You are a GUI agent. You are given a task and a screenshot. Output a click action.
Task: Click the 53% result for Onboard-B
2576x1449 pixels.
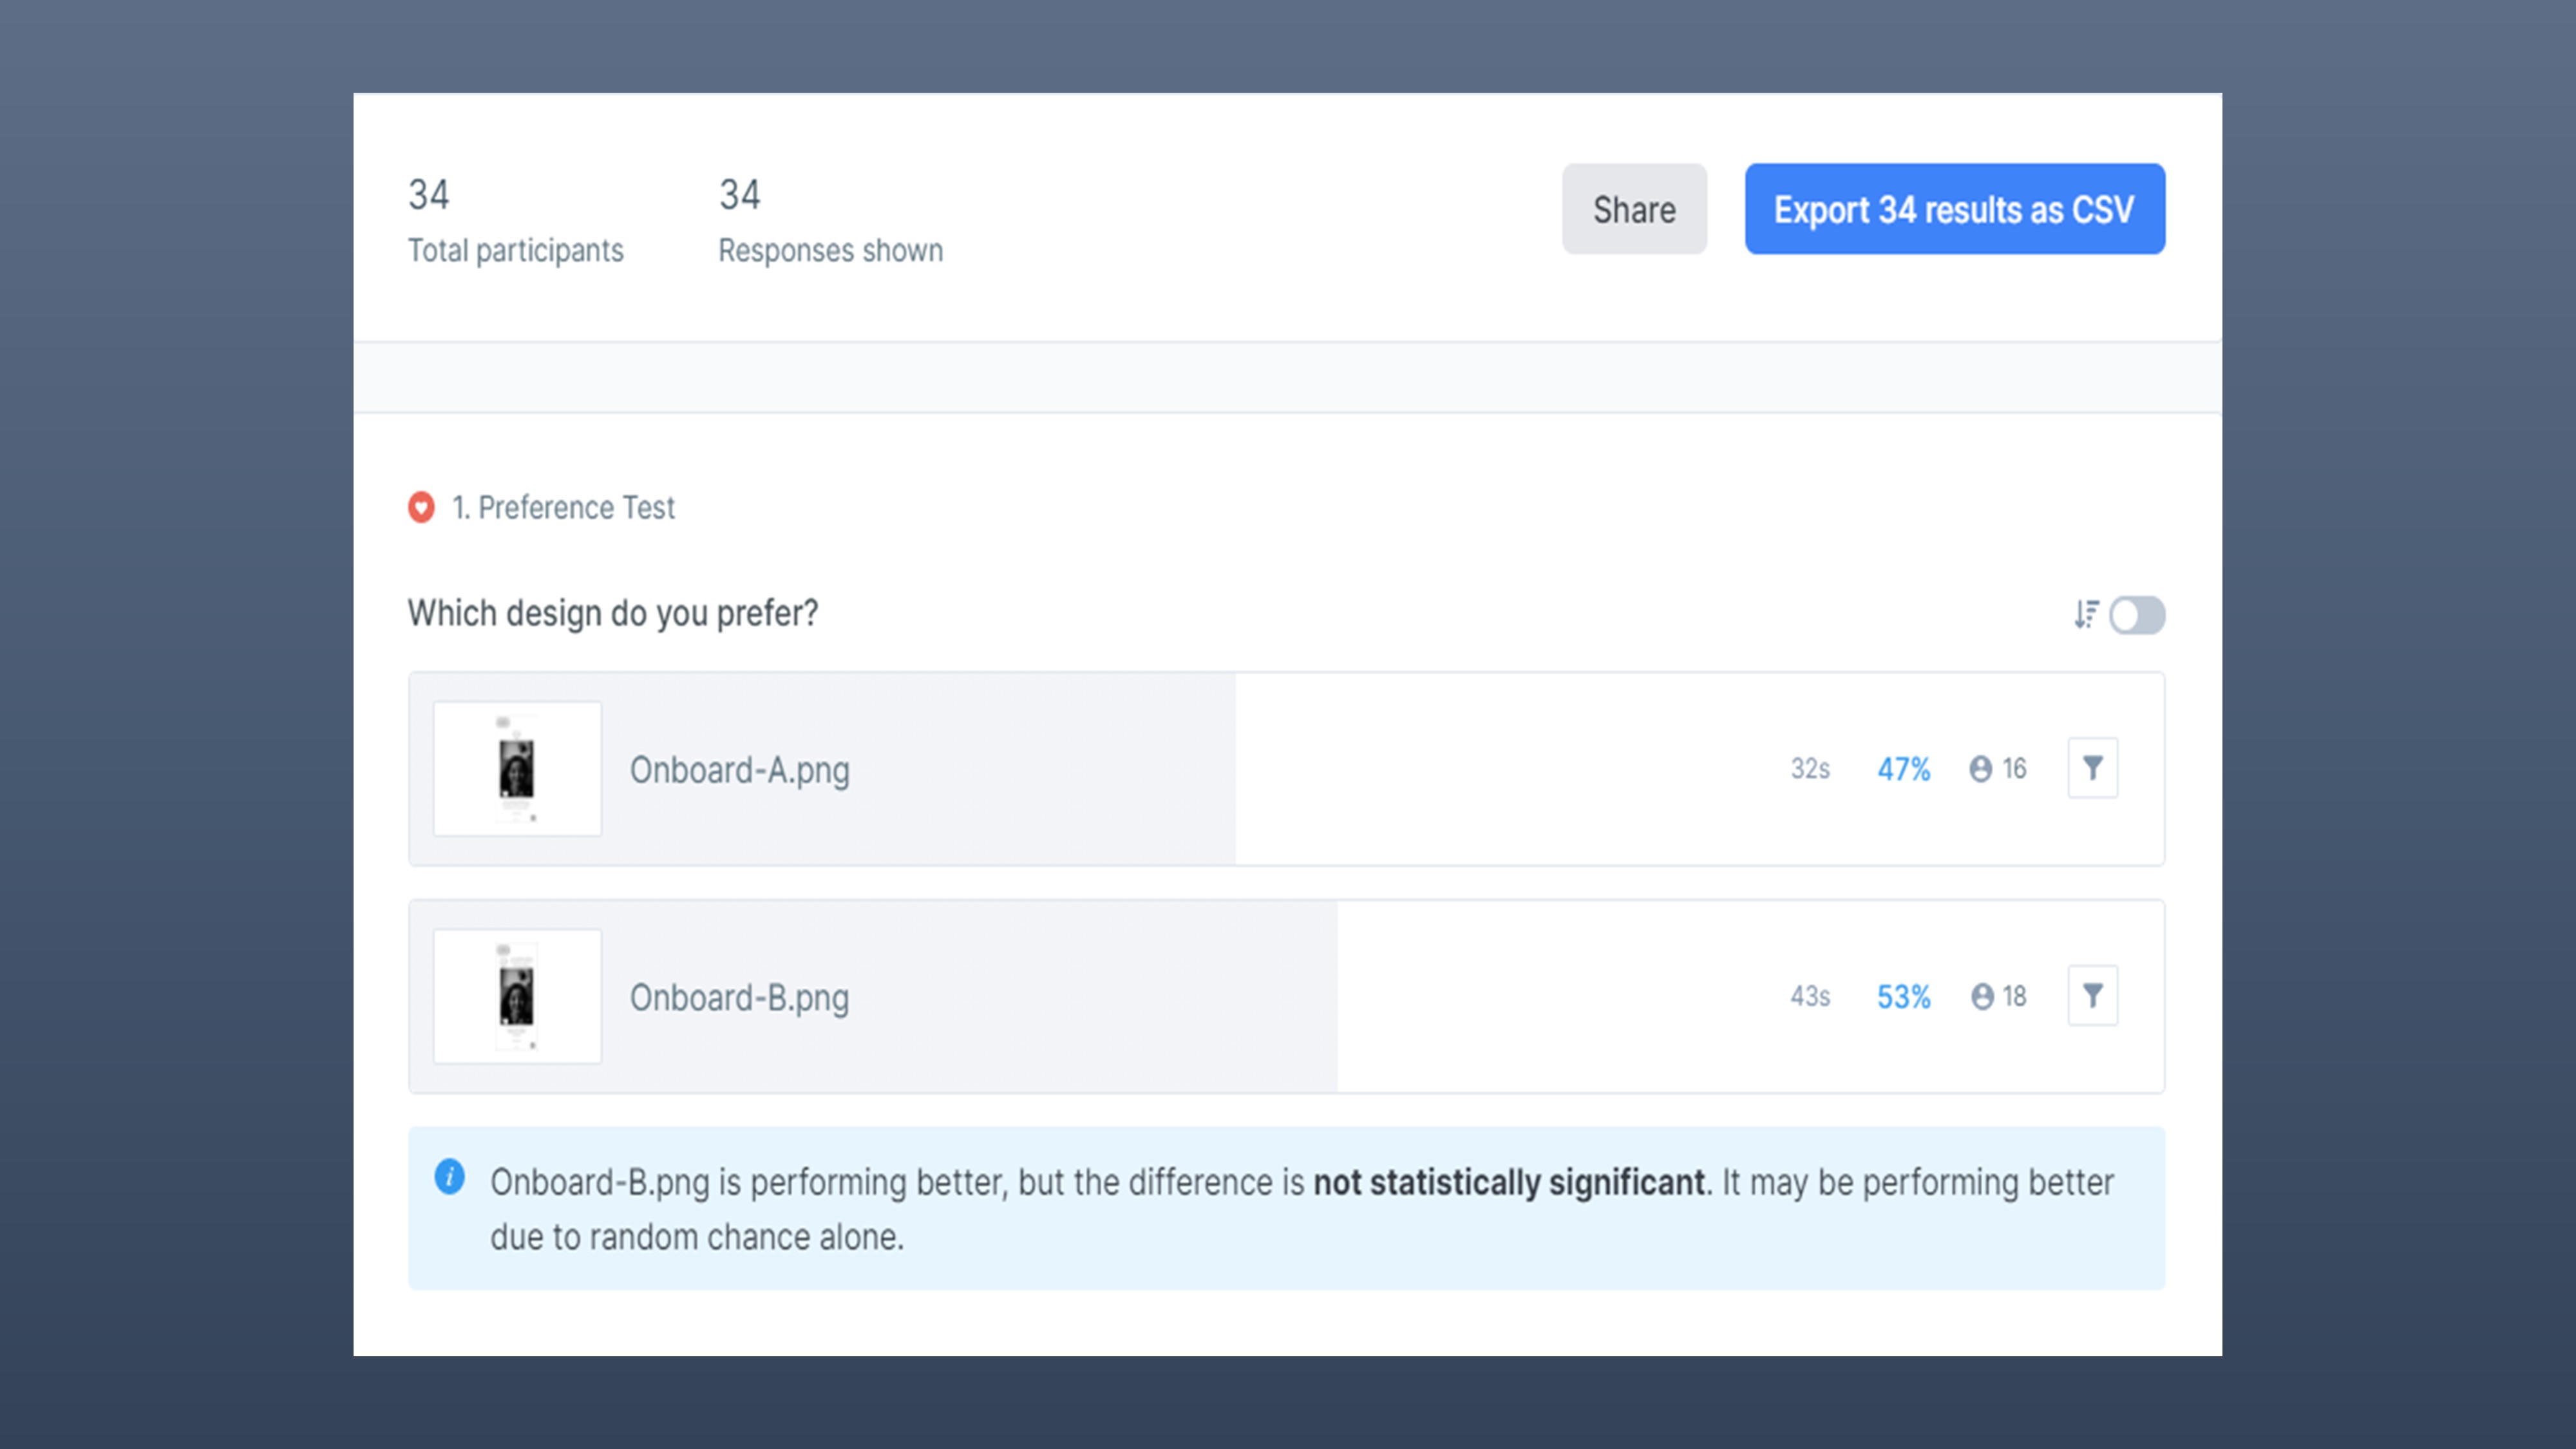(x=1903, y=997)
